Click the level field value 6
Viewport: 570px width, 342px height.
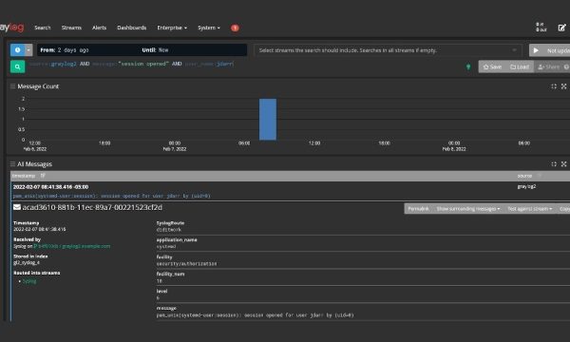pos(158,298)
